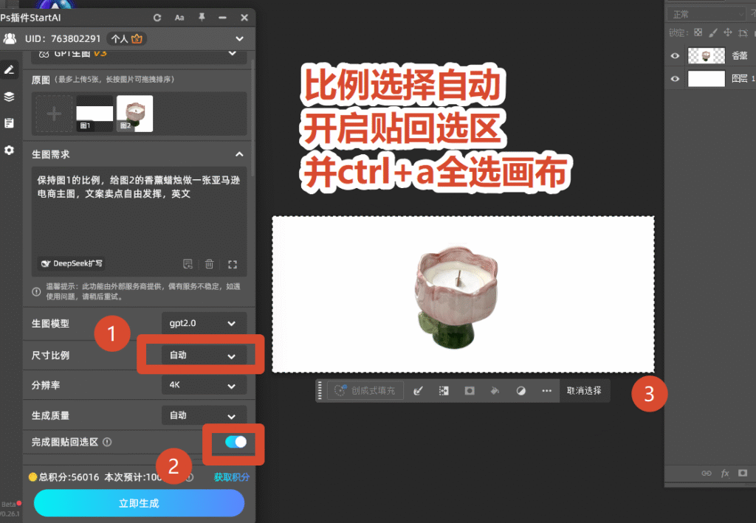This screenshot has height=523, width=756.
Task: Click the 图层 1 layer name
Action: pos(743,78)
